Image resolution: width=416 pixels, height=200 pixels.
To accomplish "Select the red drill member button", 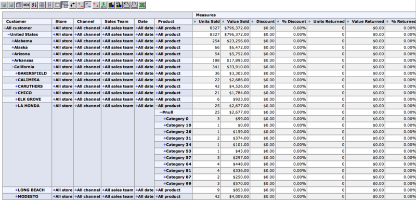I will (x=81, y=5).
